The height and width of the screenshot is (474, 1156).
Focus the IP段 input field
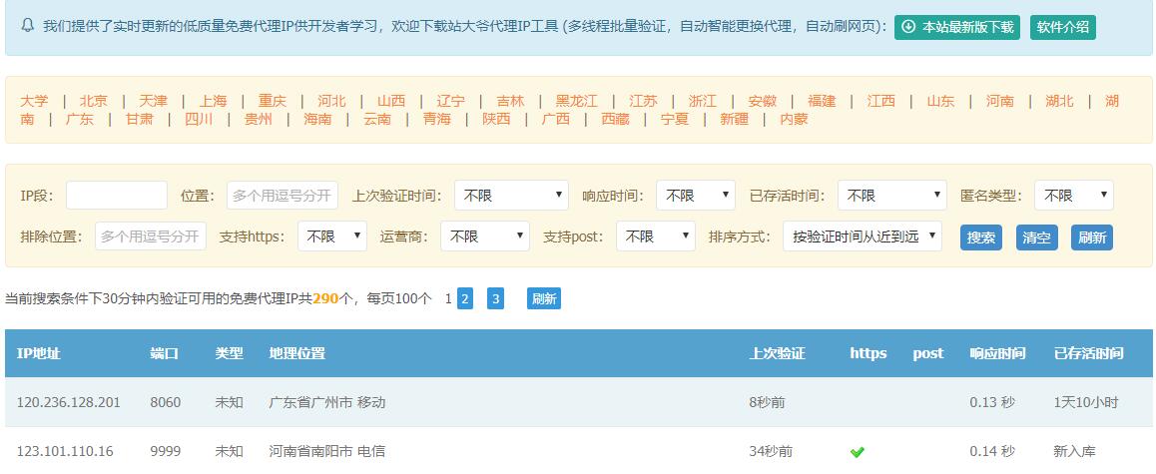pos(117,196)
